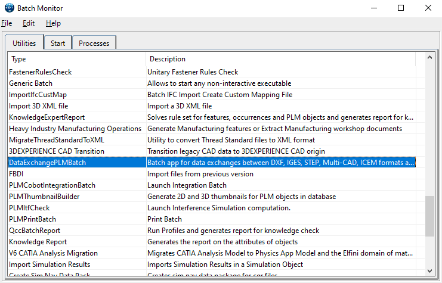The image size is (442, 283).
Task: Click 'Utility to convert Thread Standard files' description
Action: [x=231, y=140]
